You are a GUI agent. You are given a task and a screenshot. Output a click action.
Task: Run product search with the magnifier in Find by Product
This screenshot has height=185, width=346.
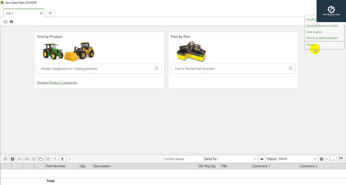pyautogui.click(x=156, y=68)
